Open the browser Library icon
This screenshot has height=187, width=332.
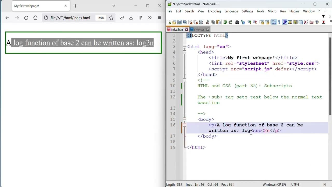[x=140, y=18]
